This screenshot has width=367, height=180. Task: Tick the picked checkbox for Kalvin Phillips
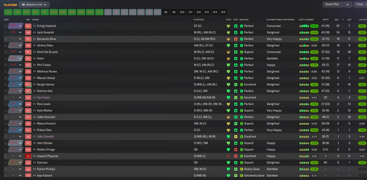6,169
